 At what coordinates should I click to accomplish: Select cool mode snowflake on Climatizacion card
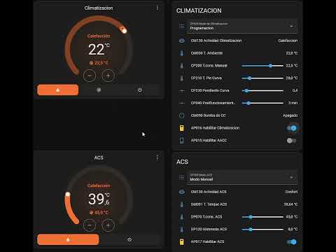pos(99,90)
